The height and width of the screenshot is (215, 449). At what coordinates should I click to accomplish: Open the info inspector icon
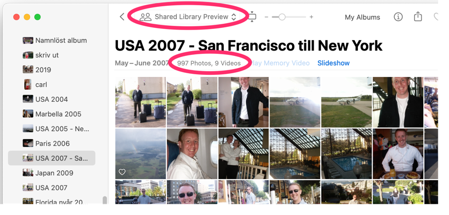(x=398, y=17)
